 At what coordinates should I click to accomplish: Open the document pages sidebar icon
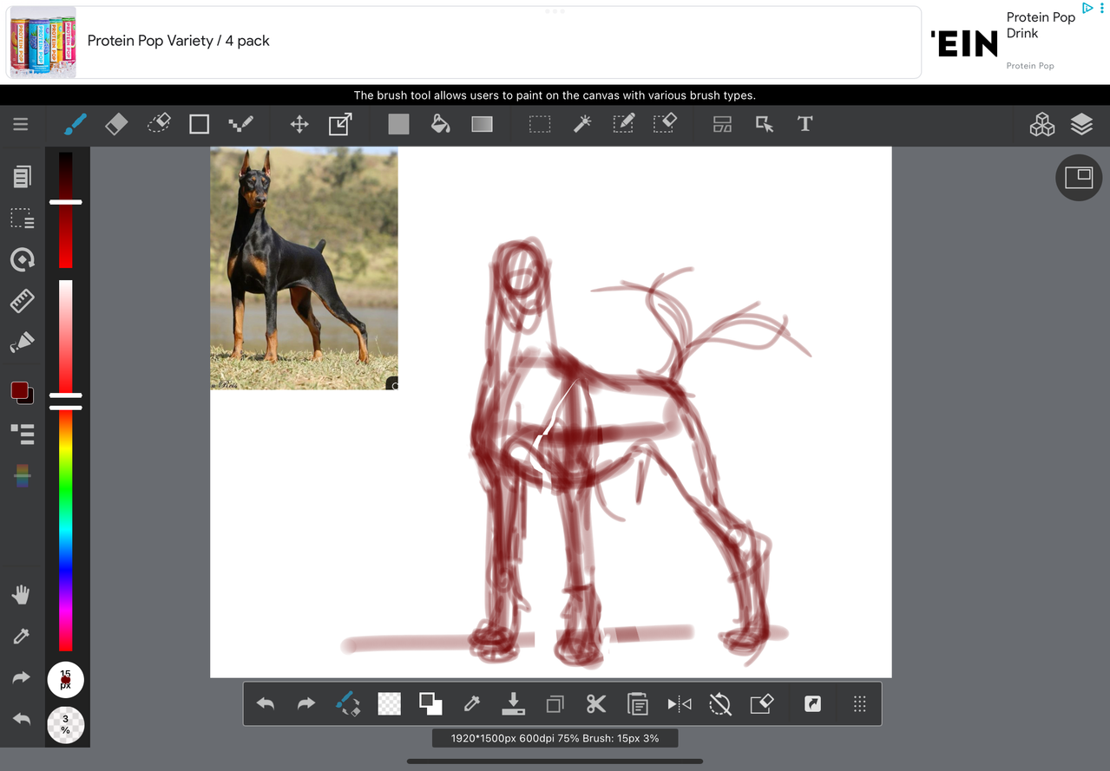click(22, 177)
